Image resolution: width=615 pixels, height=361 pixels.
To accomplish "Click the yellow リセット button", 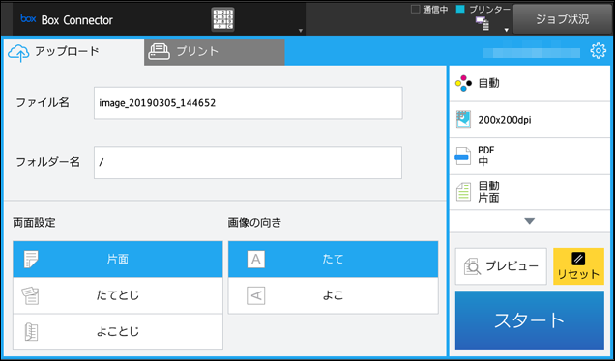I will coord(578,266).
